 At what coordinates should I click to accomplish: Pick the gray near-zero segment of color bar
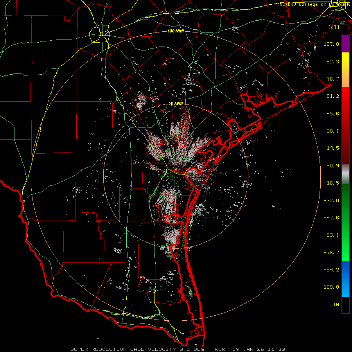click(x=345, y=174)
